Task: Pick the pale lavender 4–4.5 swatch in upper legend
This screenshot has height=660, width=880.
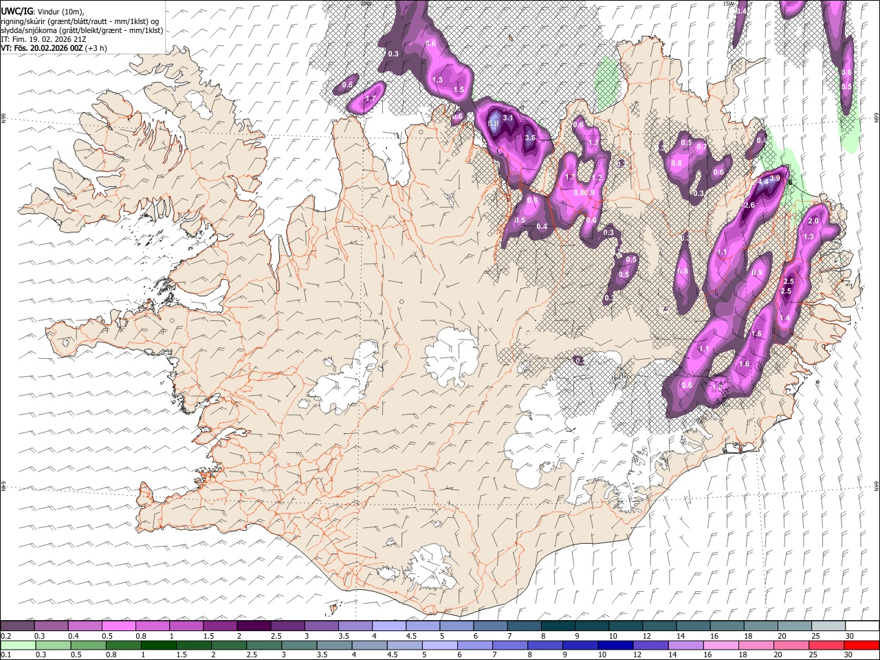Action: point(388,626)
